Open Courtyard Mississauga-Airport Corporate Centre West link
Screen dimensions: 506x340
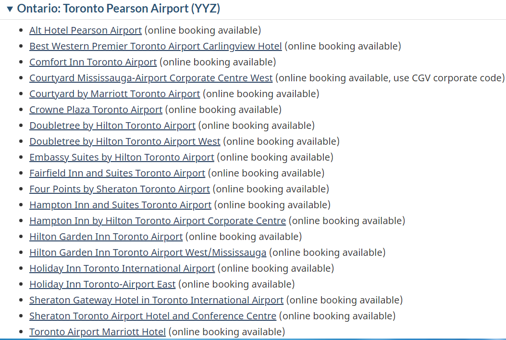pos(151,78)
